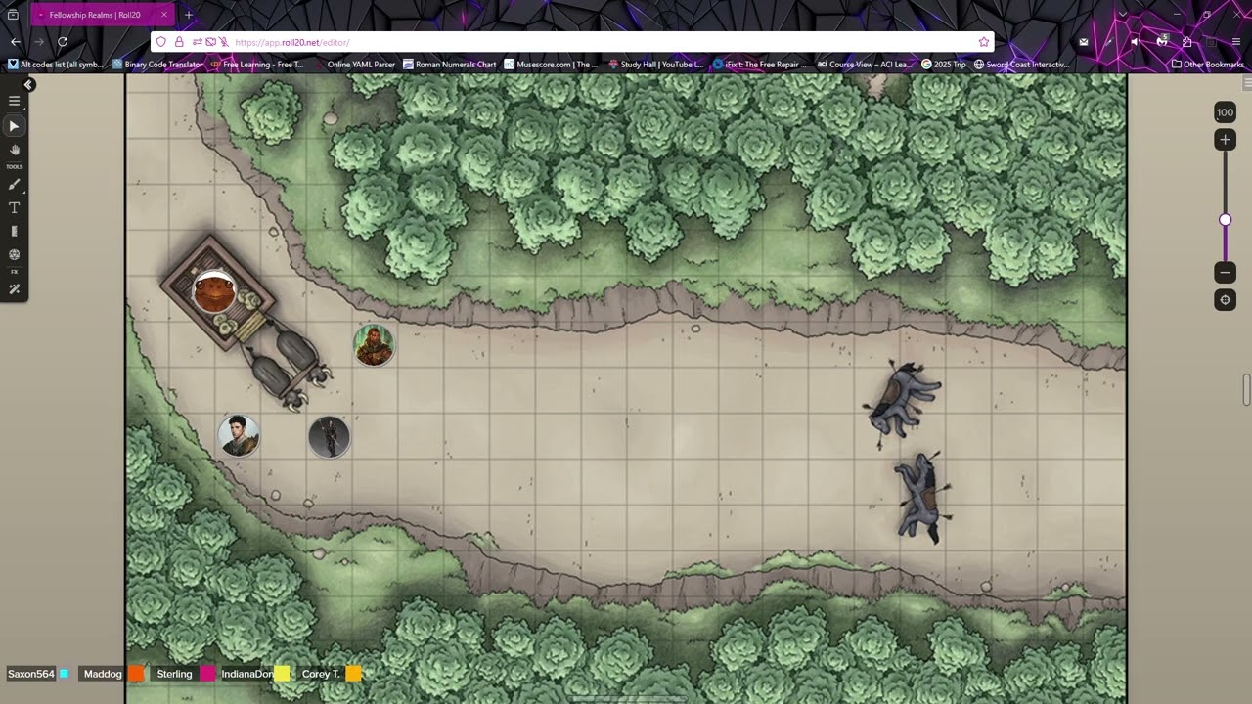Image resolution: width=1252 pixels, height=704 pixels.
Task: Open the Extensions puzzle piece menu
Action: (x=1186, y=42)
